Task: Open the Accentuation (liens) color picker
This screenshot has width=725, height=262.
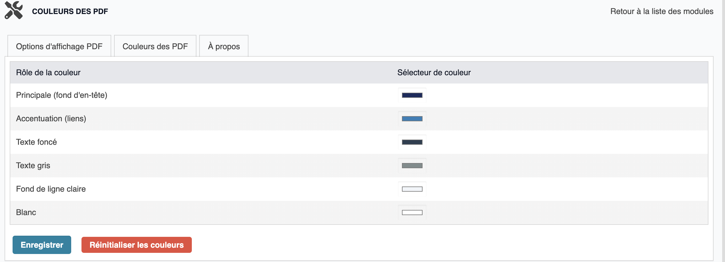Action: pyautogui.click(x=412, y=119)
